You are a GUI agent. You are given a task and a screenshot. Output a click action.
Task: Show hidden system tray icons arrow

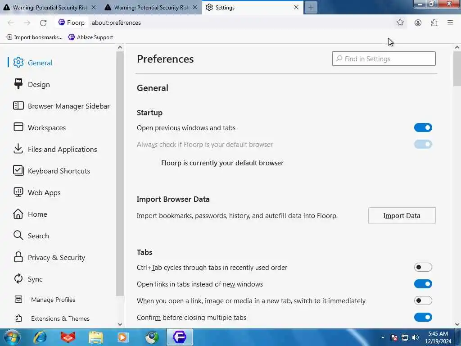pos(383,337)
